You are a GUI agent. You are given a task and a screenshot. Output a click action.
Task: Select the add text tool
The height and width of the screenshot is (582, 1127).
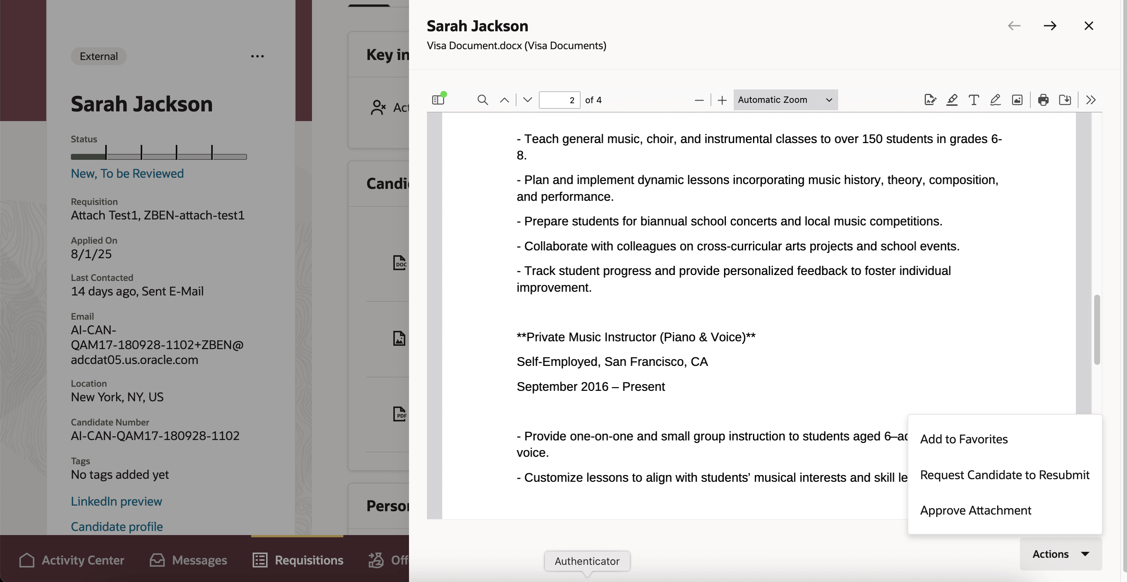(x=974, y=100)
